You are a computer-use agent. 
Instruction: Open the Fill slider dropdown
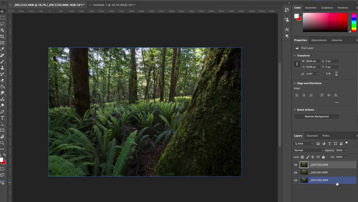click(346, 157)
